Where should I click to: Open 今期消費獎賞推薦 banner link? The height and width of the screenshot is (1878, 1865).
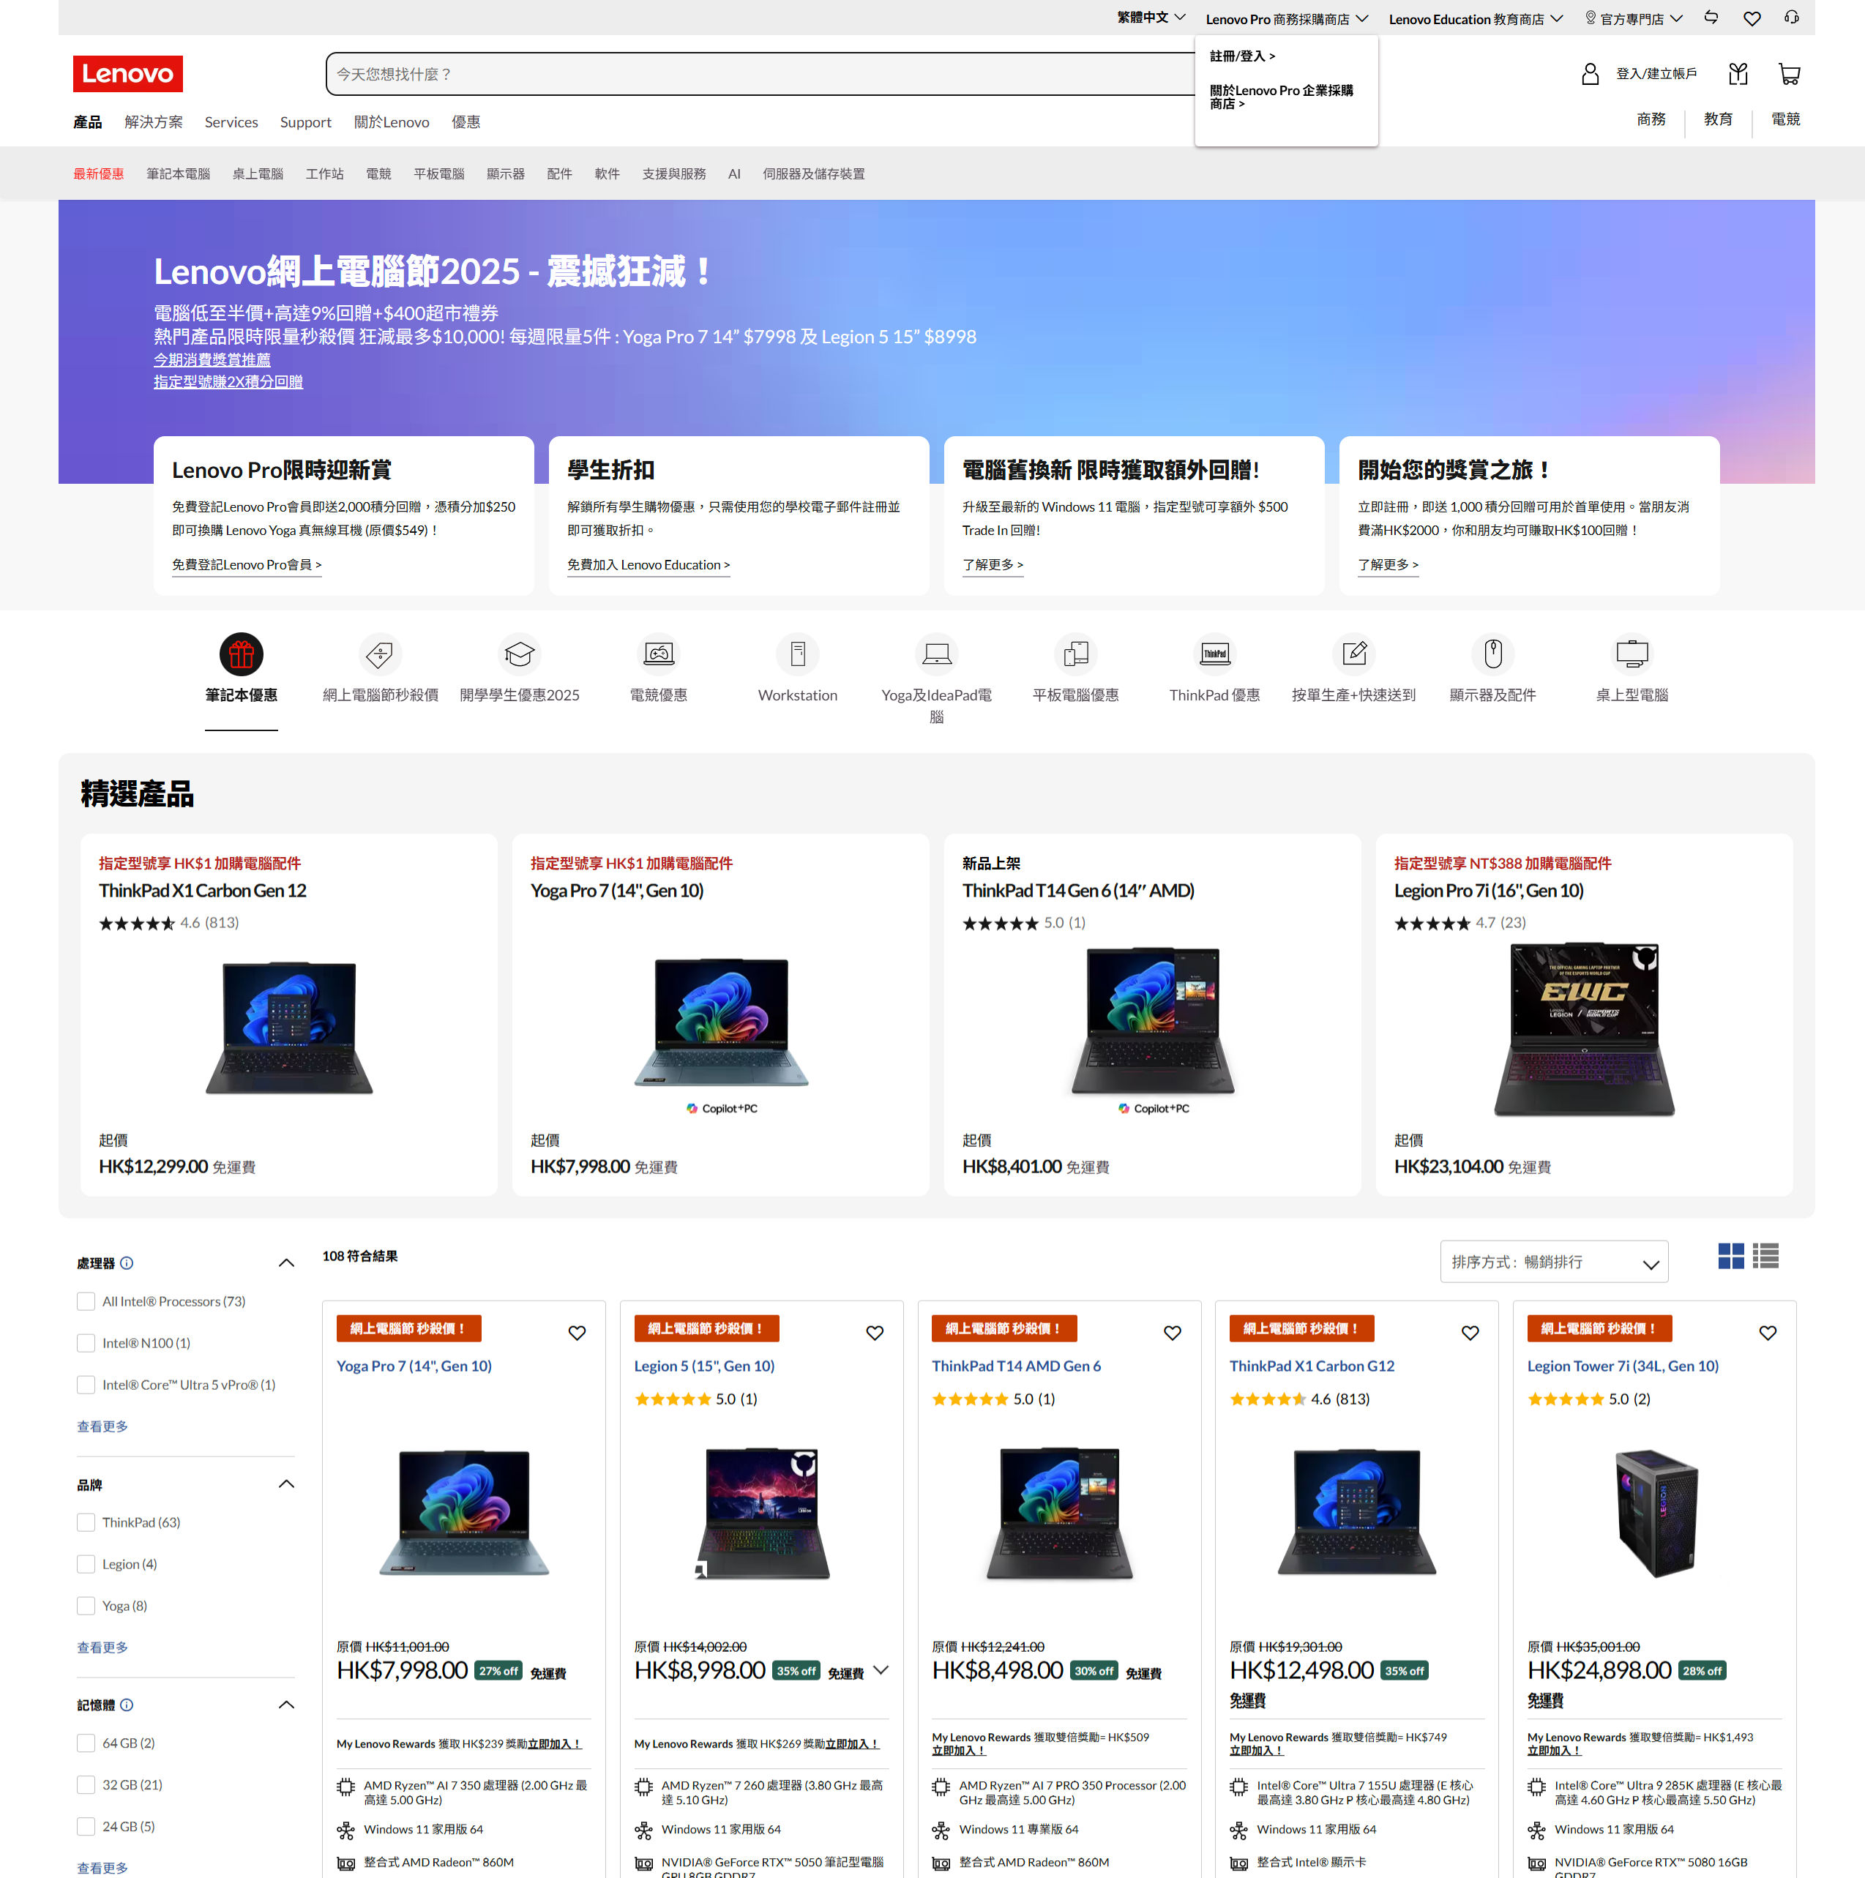point(212,359)
